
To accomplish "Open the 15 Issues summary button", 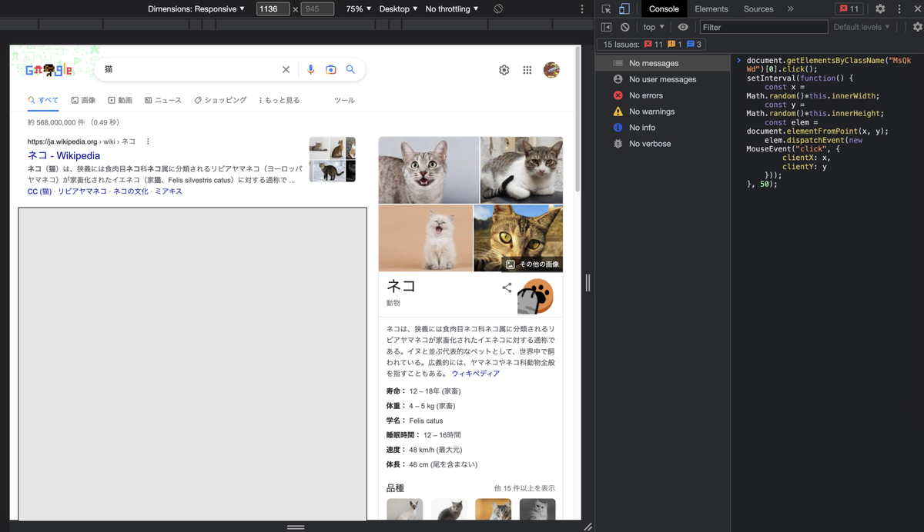I will pos(652,45).
